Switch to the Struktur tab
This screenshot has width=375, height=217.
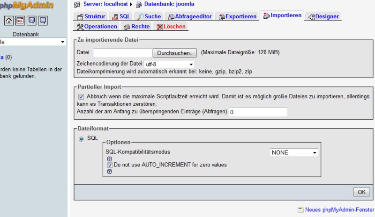pyautogui.click(x=91, y=16)
